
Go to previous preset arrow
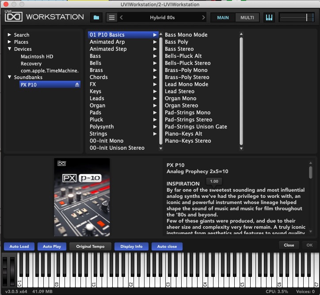tap(121, 18)
